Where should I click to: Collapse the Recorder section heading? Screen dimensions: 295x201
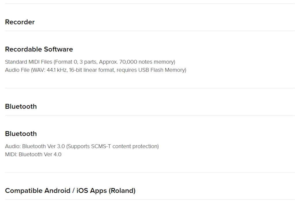pyautogui.click(x=20, y=22)
